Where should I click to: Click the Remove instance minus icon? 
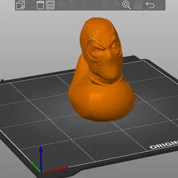pyautogui.click(x=93, y=5)
